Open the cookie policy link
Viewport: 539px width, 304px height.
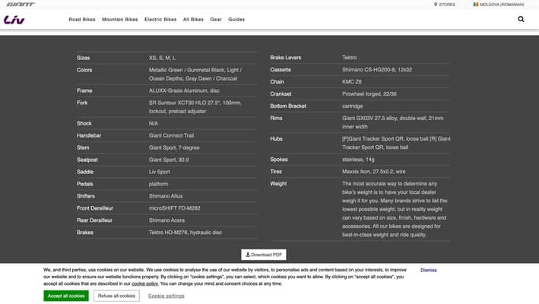point(144,283)
